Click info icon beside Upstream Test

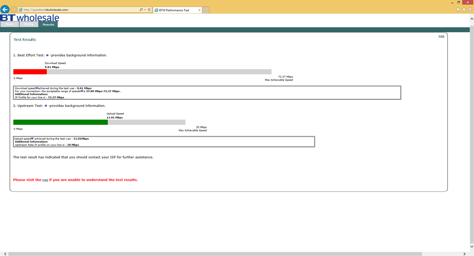(46, 106)
